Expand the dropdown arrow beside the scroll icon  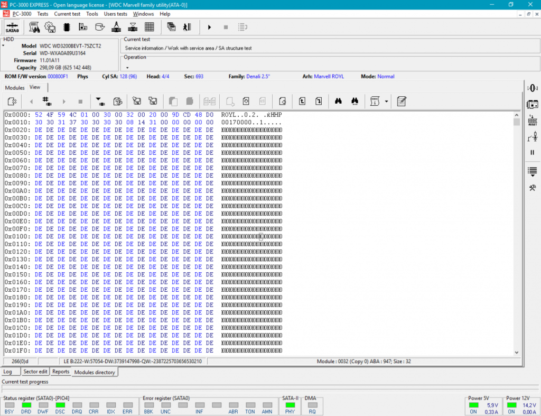[x=387, y=101]
